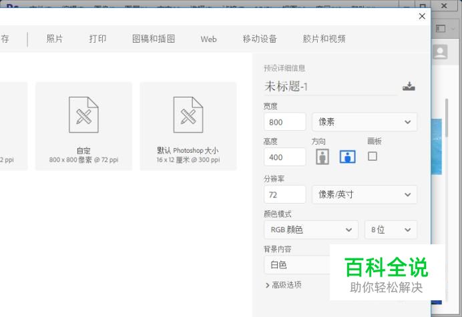This screenshot has height=317, width=462.
Task: Click the resolution field showing 72
Action: pos(284,194)
